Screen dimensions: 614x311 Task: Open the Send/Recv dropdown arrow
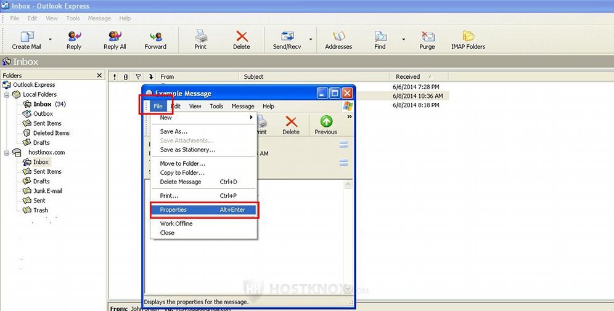point(311,39)
